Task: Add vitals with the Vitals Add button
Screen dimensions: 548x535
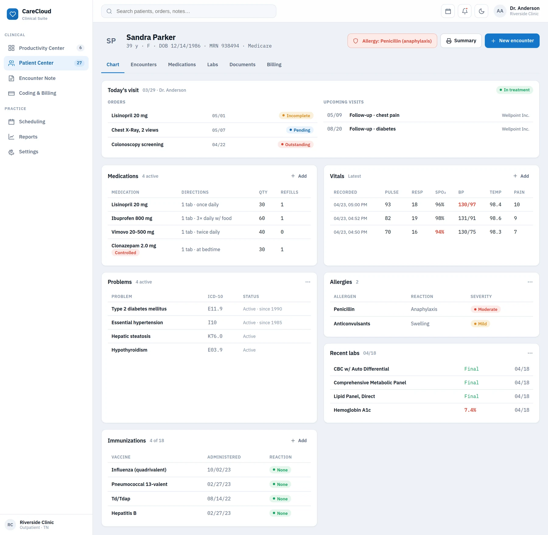Action: click(x=521, y=176)
